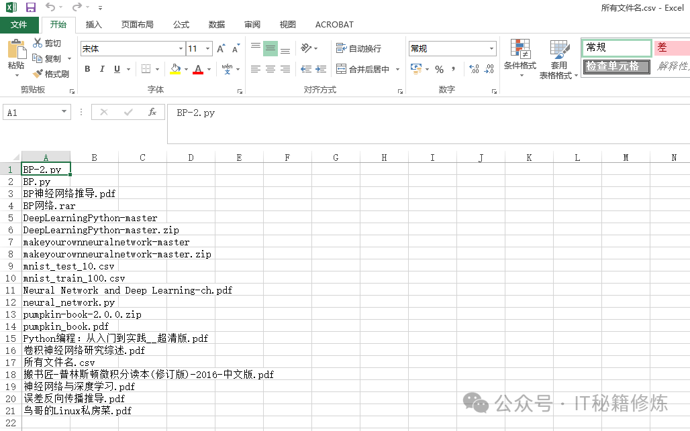Toggle Bold formatting
Screen dimensions: 690x431
pos(87,69)
